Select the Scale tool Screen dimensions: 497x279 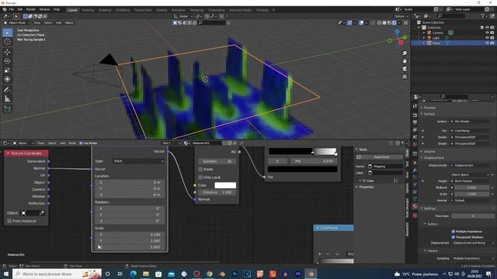coord(7,71)
